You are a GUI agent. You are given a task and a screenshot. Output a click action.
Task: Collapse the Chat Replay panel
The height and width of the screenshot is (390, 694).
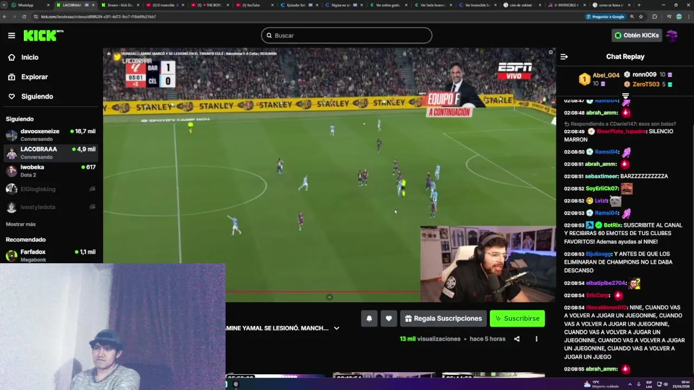564,56
